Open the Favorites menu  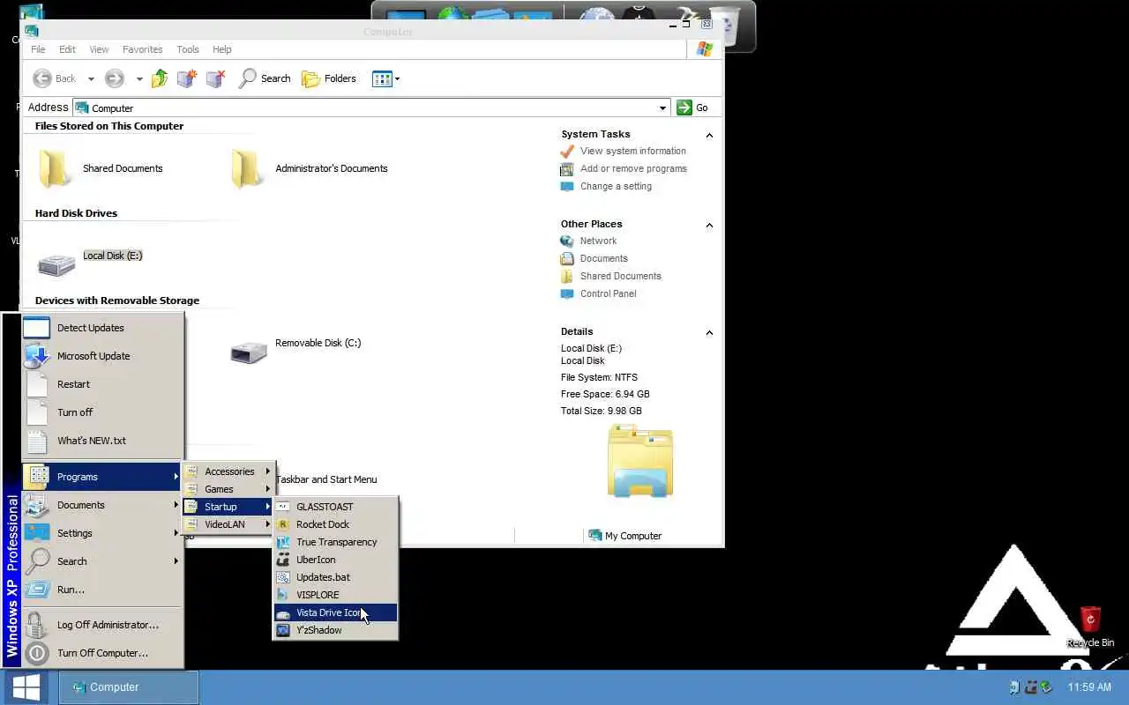tap(142, 49)
